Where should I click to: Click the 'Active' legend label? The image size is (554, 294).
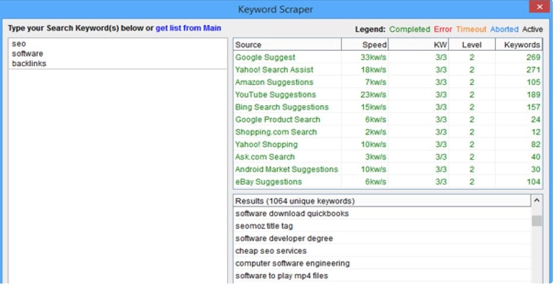pos(532,29)
